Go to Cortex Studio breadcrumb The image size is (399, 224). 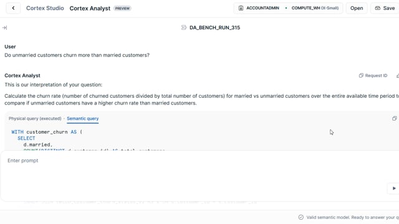(45, 8)
